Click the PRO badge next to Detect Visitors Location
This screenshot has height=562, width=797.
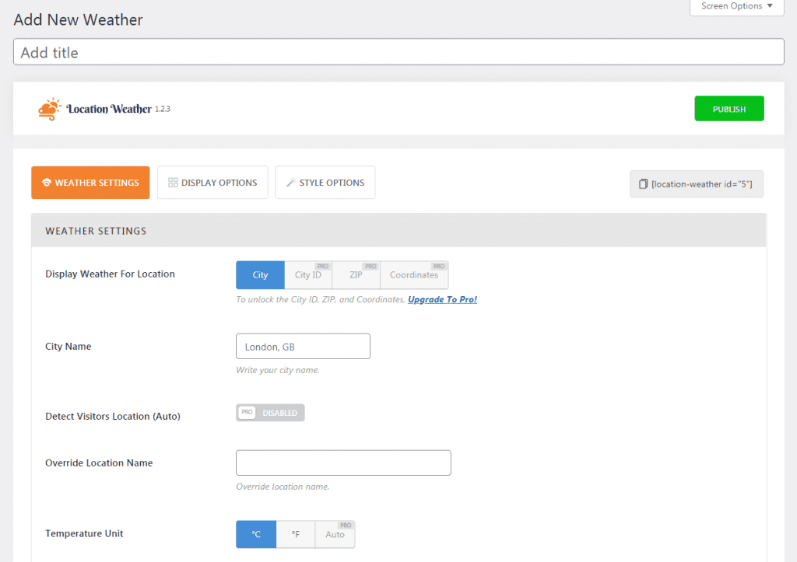(x=247, y=413)
